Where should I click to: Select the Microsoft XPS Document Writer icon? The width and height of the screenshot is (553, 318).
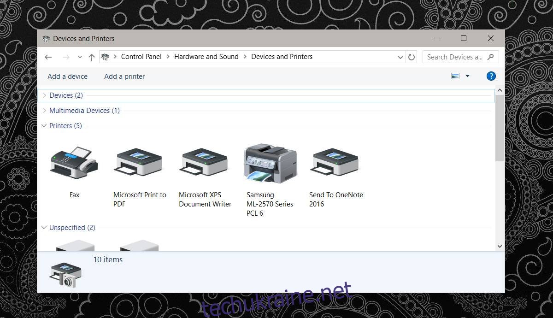pos(204,162)
